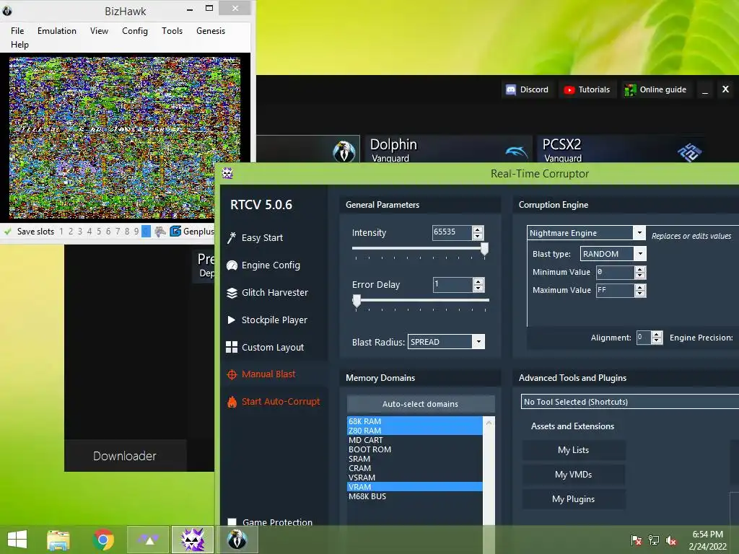Click the Dolphin logo in launcher
This screenshot has height=554, width=739.
517,151
